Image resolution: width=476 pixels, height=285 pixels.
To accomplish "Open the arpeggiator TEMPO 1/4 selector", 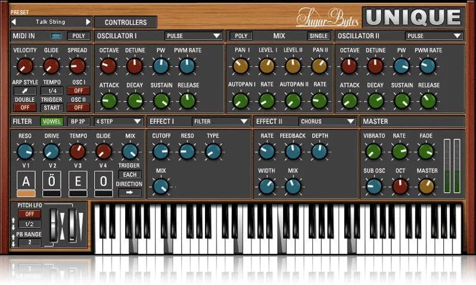I will 52,90.
